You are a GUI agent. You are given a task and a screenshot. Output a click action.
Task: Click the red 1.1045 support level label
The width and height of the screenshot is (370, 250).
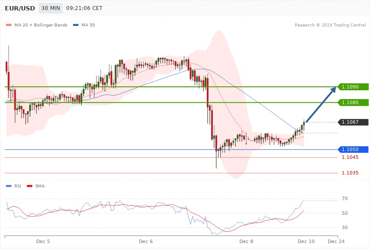click(x=350, y=157)
